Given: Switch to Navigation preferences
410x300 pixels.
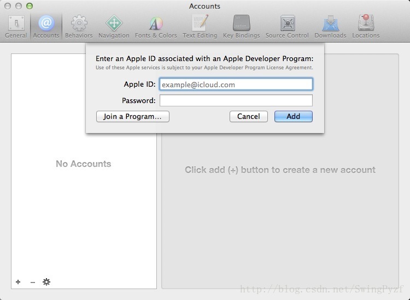Looking at the screenshot, I should pyautogui.click(x=114, y=27).
